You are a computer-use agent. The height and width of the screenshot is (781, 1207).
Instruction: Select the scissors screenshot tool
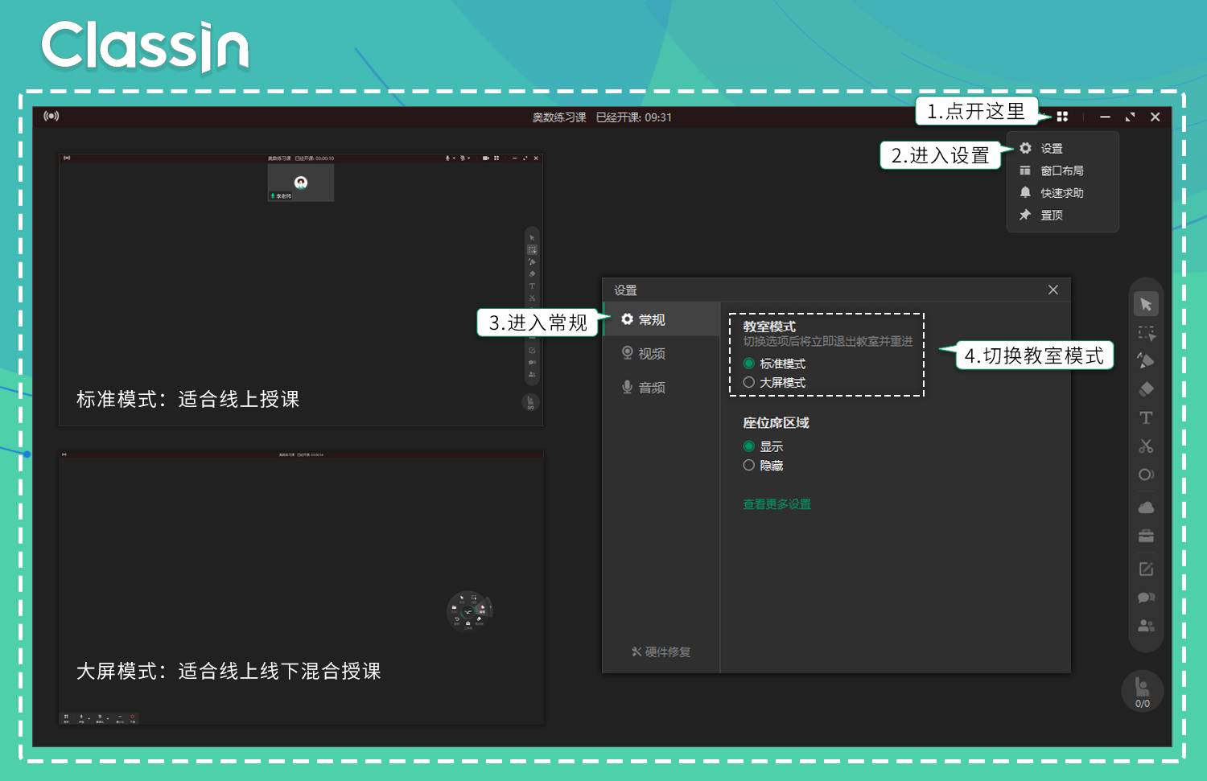[1146, 446]
